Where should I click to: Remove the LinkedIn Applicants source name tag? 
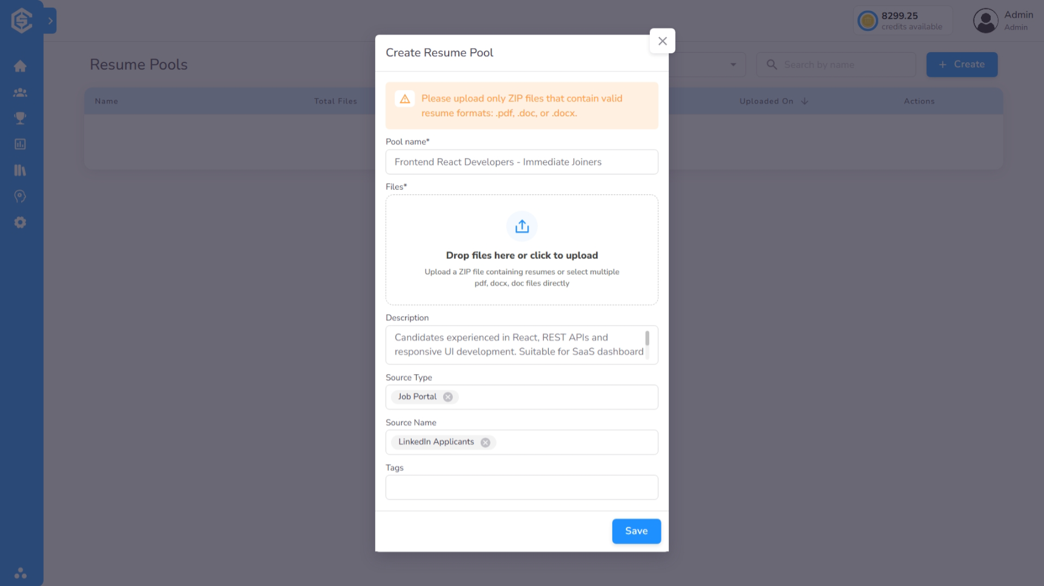coord(484,442)
